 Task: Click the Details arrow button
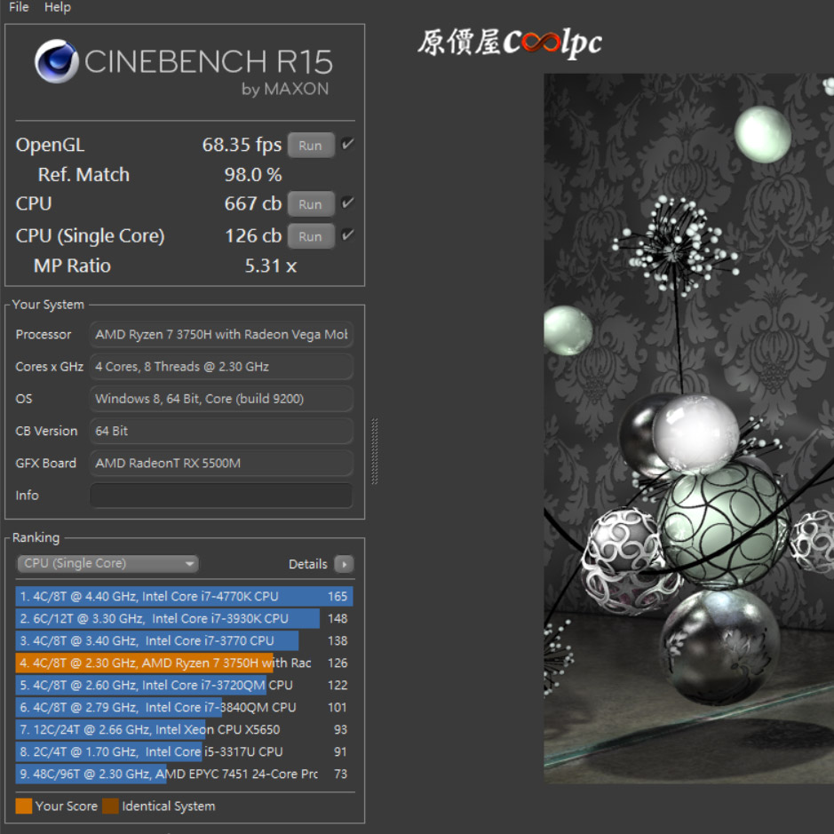tap(344, 564)
